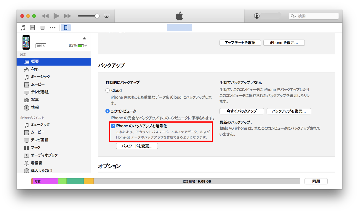Screen dimensions: 359x213
Task: Open テレビ番組 under 設定
Action: 54,92
